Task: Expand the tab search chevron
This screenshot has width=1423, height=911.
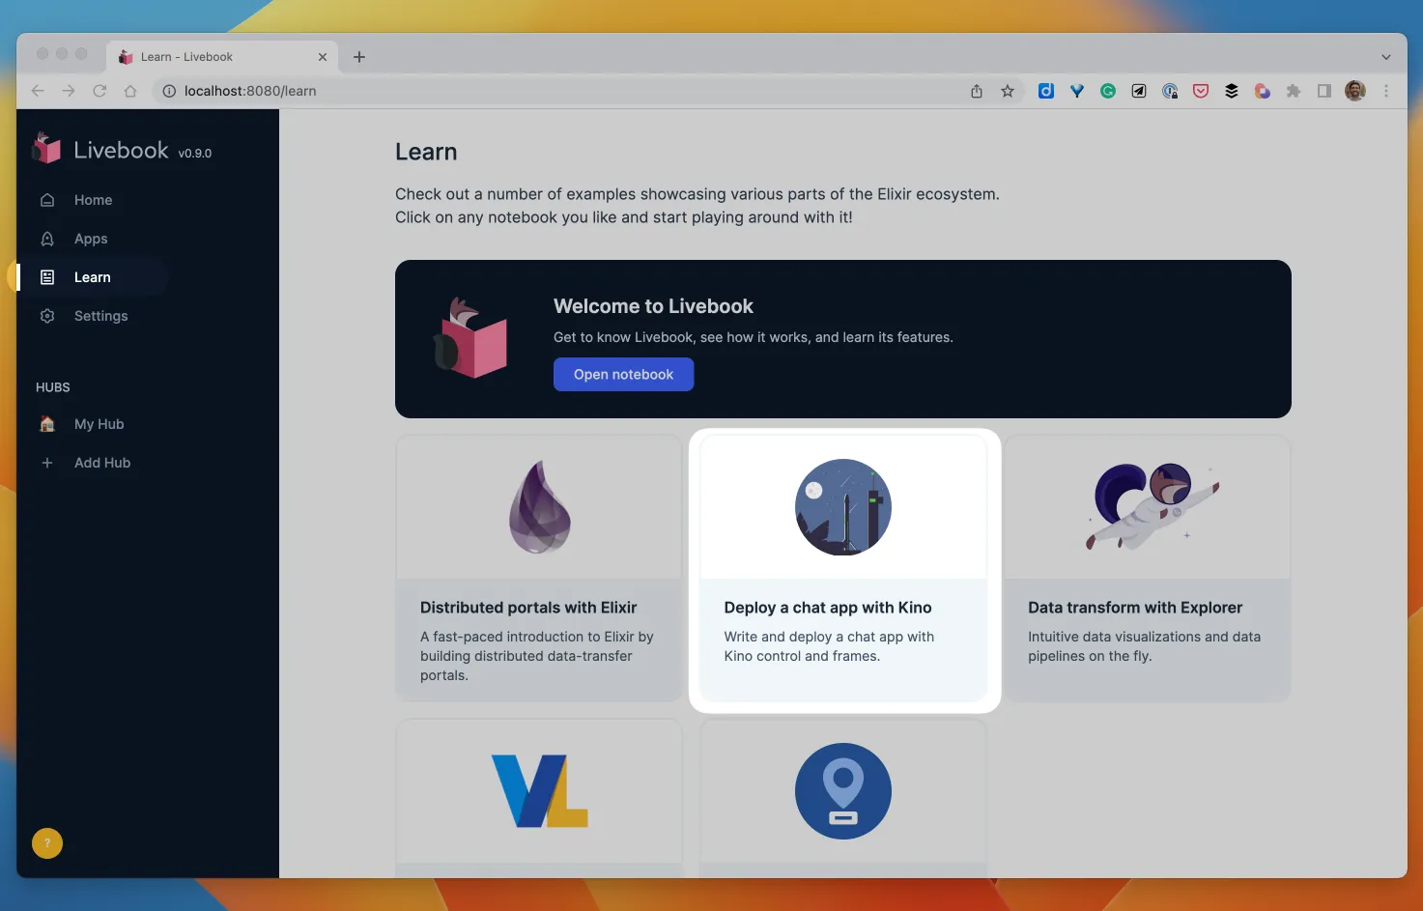Action: point(1386,57)
